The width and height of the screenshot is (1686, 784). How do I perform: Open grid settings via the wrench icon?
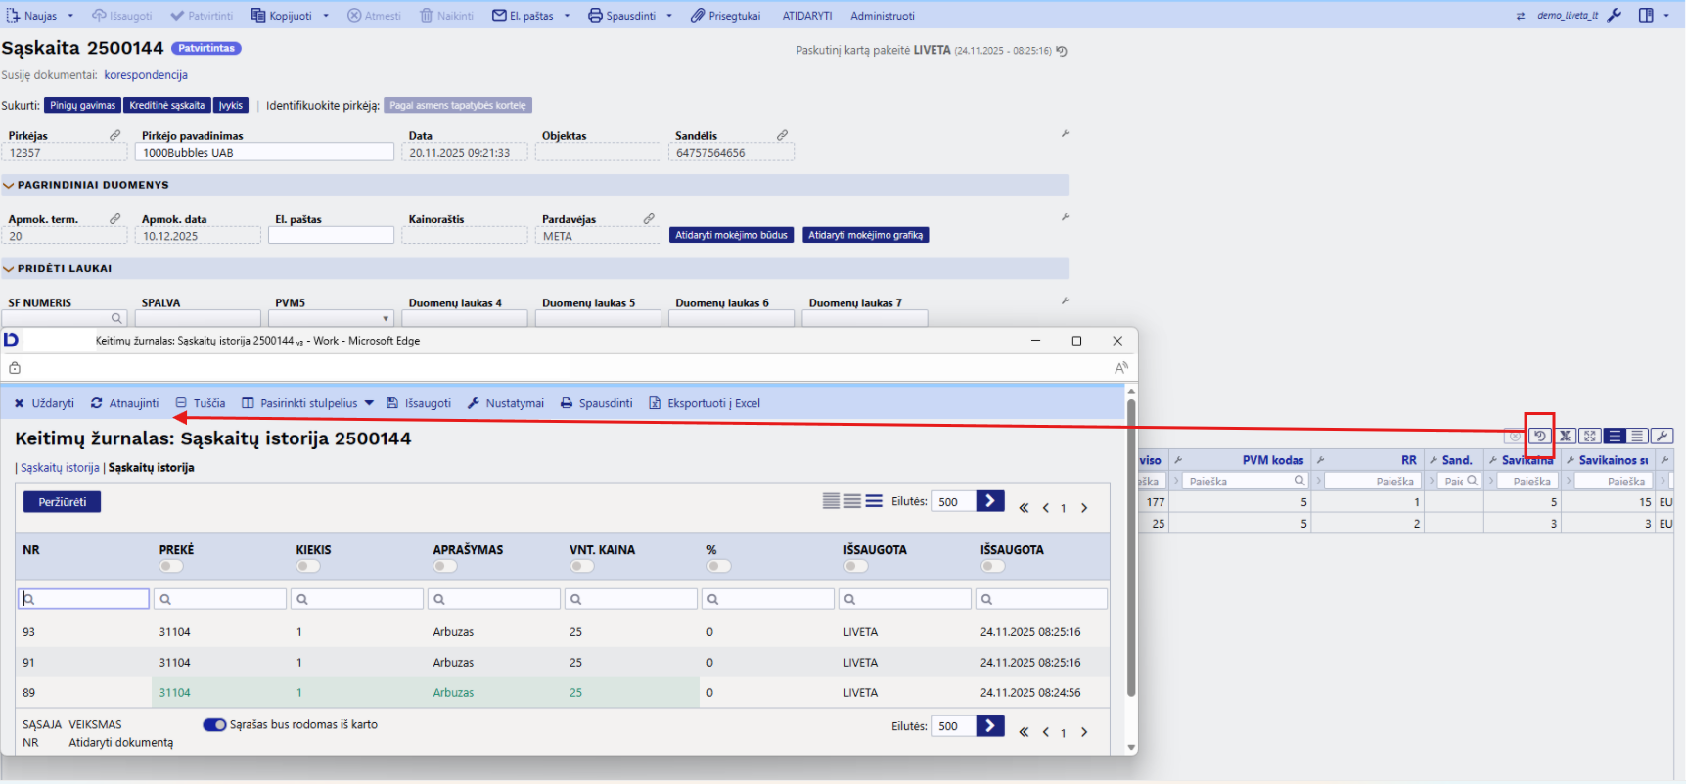click(1662, 437)
